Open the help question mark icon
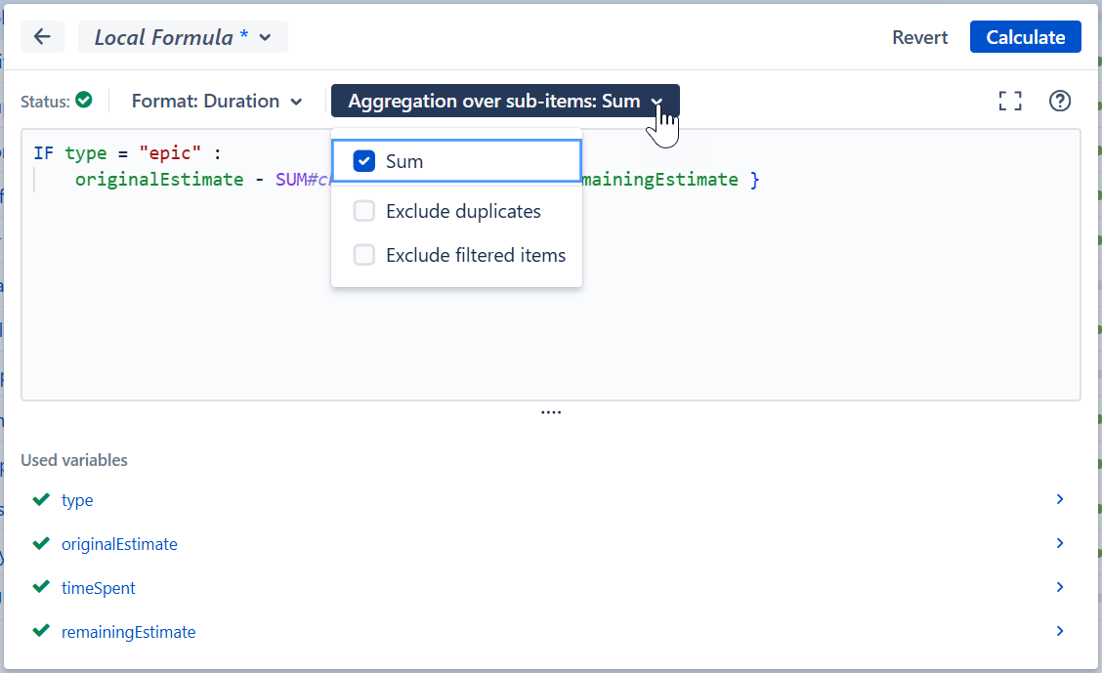Viewport: 1102px width, 673px height. pyautogui.click(x=1060, y=101)
